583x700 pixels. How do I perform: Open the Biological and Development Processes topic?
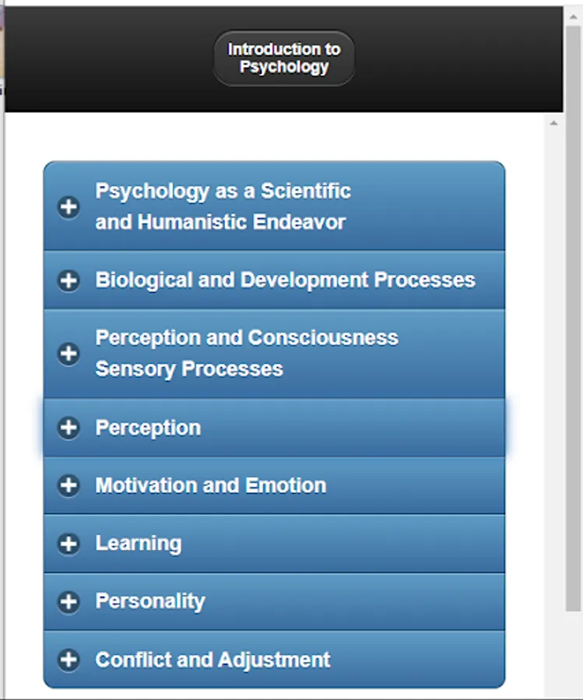274,280
